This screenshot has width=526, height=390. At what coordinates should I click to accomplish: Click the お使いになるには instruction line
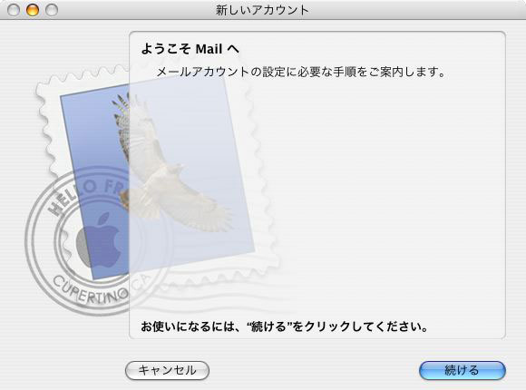(x=285, y=327)
